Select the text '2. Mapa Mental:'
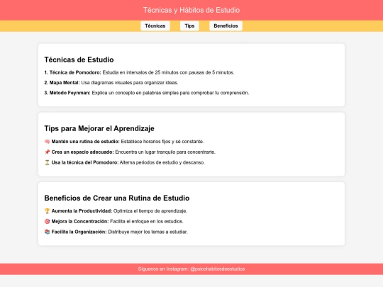This screenshot has height=287, width=383. coord(62,83)
